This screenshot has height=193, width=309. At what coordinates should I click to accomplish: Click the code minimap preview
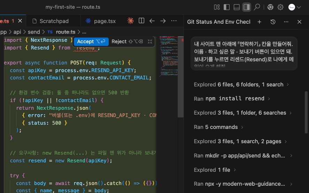pos(169,56)
